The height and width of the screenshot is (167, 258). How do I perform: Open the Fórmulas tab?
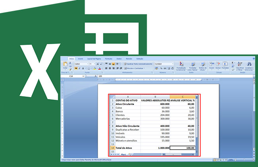click(109, 59)
